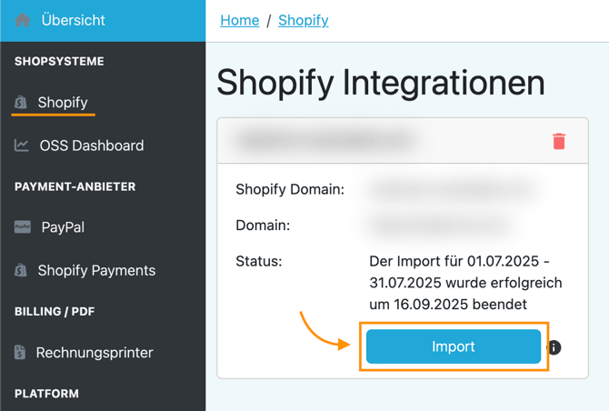This screenshot has width=609, height=411.
Task: Click the import status message text
Action: (x=466, y=282)
